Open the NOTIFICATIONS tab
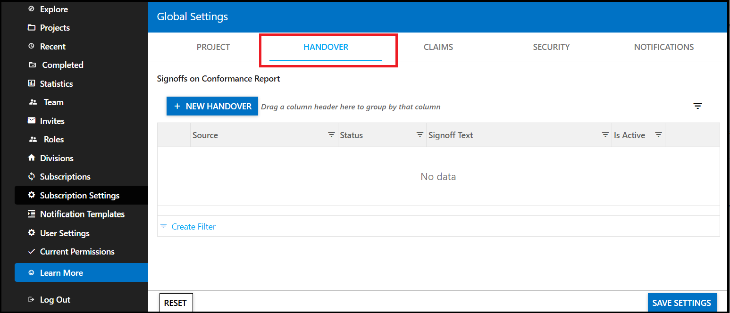 coord(663,47)
